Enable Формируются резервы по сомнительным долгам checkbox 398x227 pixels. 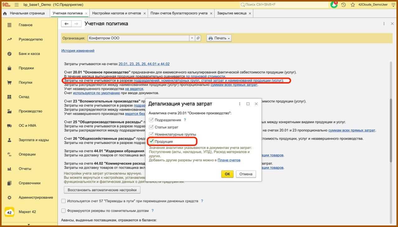(63, 211)
